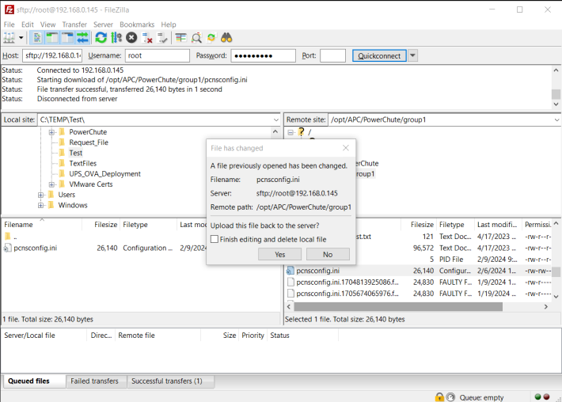Toggle message log display icon
This screenshot has width=562, height=402.
click(37, 38)
